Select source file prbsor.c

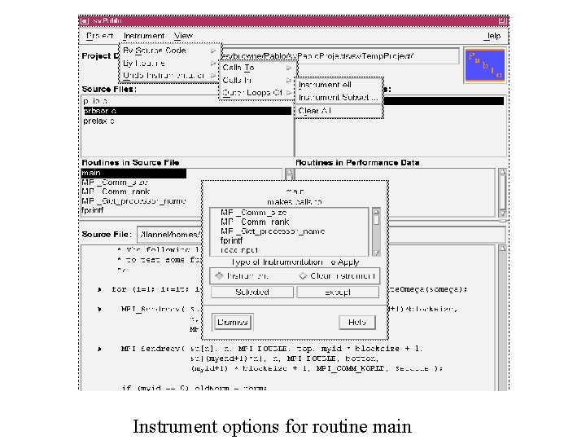click(187, 111)
